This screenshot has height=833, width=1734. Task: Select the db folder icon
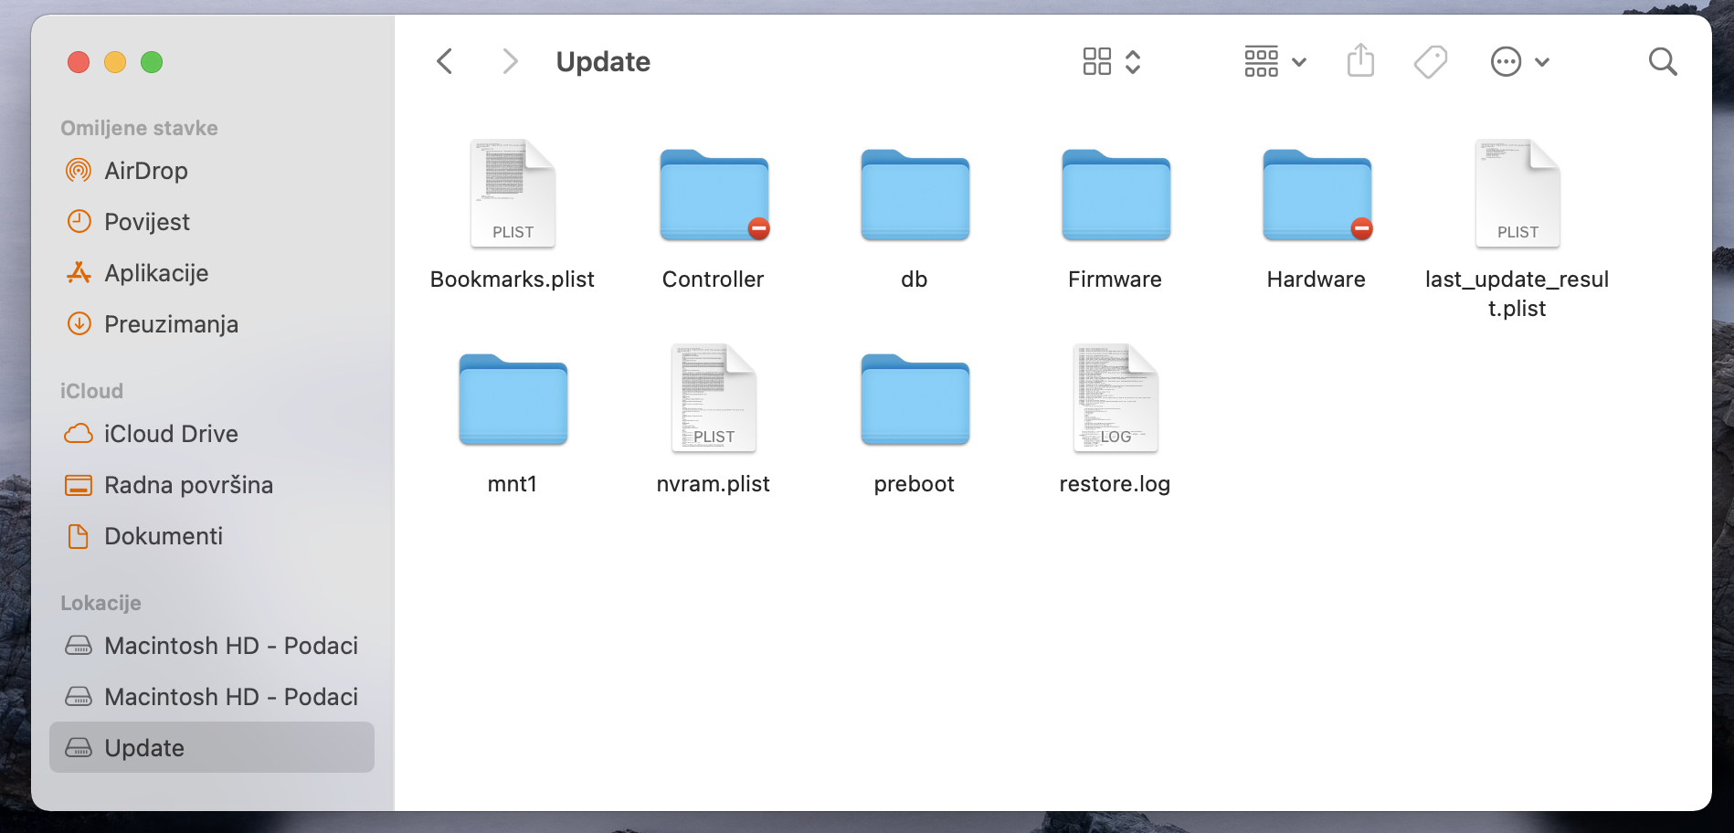[x=915, y=195]
